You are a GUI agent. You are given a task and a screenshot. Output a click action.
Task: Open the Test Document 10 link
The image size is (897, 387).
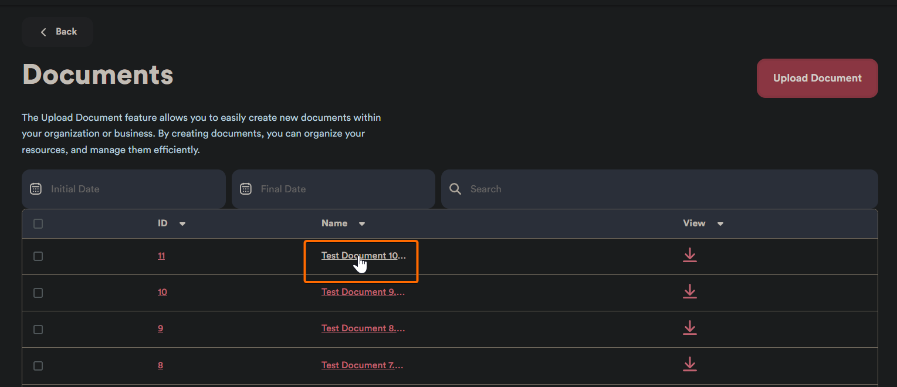(363, 256)
